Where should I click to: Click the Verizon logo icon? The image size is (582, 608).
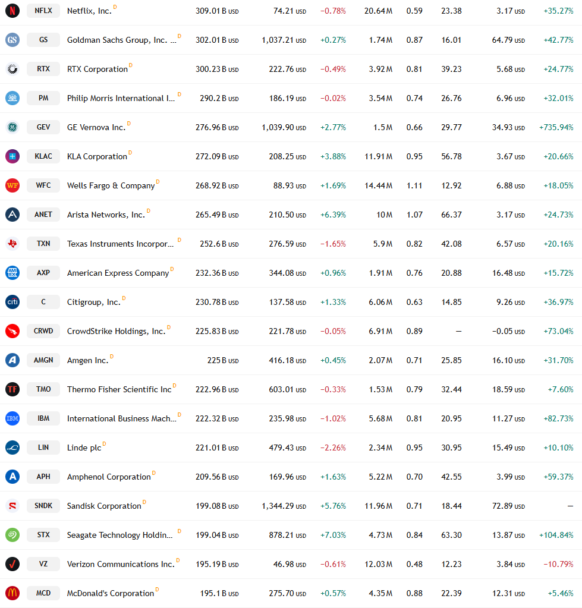tap(12, 564)
